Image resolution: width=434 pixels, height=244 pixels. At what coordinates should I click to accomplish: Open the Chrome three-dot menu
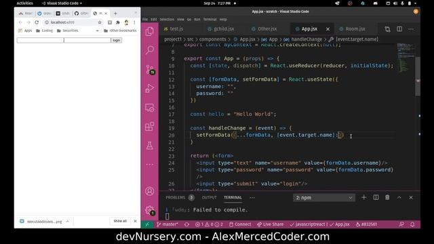(x=134, y=22)
